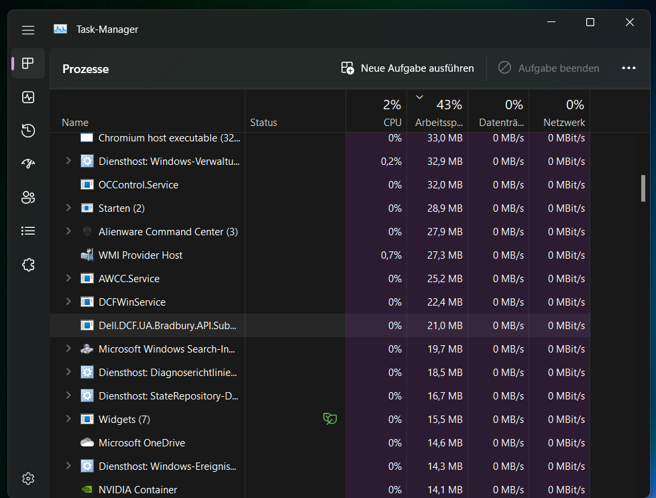Select the Microsoft OneDrive row name

pyautogui.click(x=142, y=443)
